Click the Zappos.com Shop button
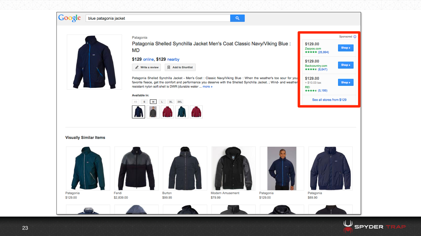 pyautogui.click(x=346, y=48)
